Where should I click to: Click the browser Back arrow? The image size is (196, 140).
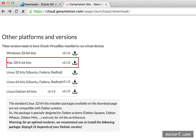(3, 11)
